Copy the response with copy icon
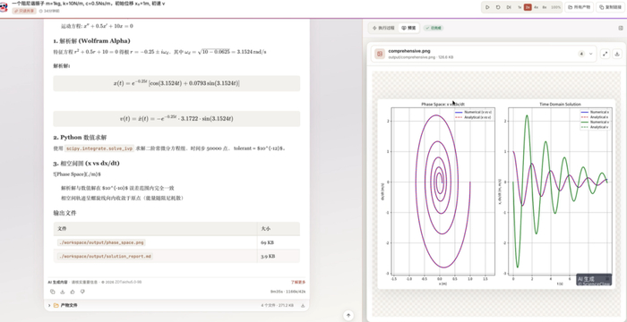Image resolution: width=627 pixels, height=322 pixels. 52,292
